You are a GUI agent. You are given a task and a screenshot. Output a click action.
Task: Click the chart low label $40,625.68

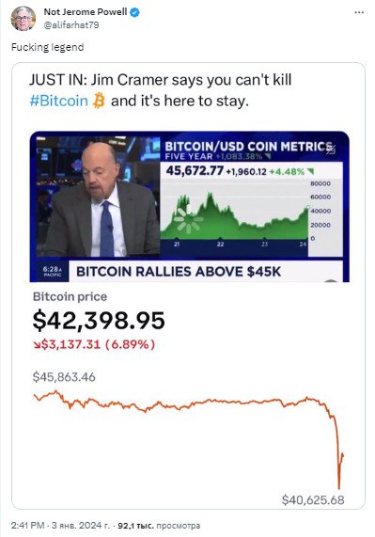[313, 500]
